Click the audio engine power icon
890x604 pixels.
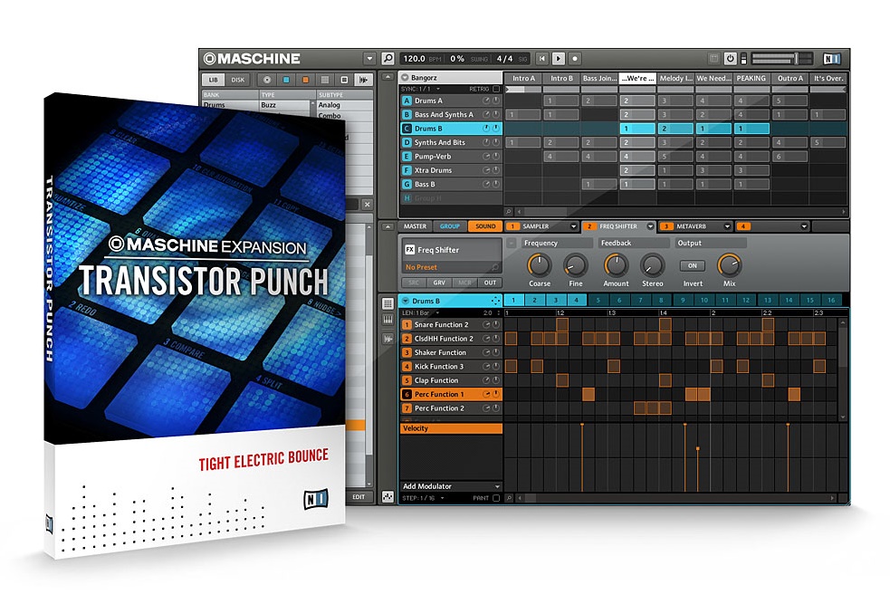[731, 58]
